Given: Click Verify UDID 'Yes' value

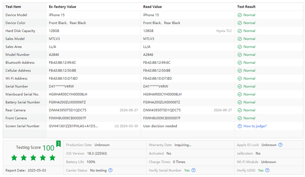Looking at the screenshot, I should pos(261,170).
